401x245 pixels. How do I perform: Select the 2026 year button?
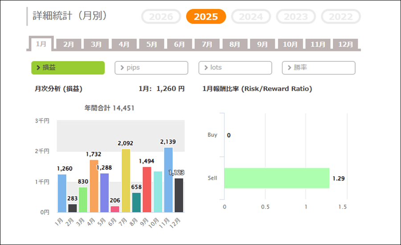pos(161,17)
